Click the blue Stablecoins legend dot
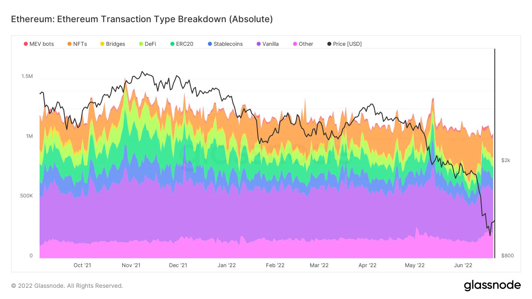This screenshot has width=532, height=299. pos(210,44)
